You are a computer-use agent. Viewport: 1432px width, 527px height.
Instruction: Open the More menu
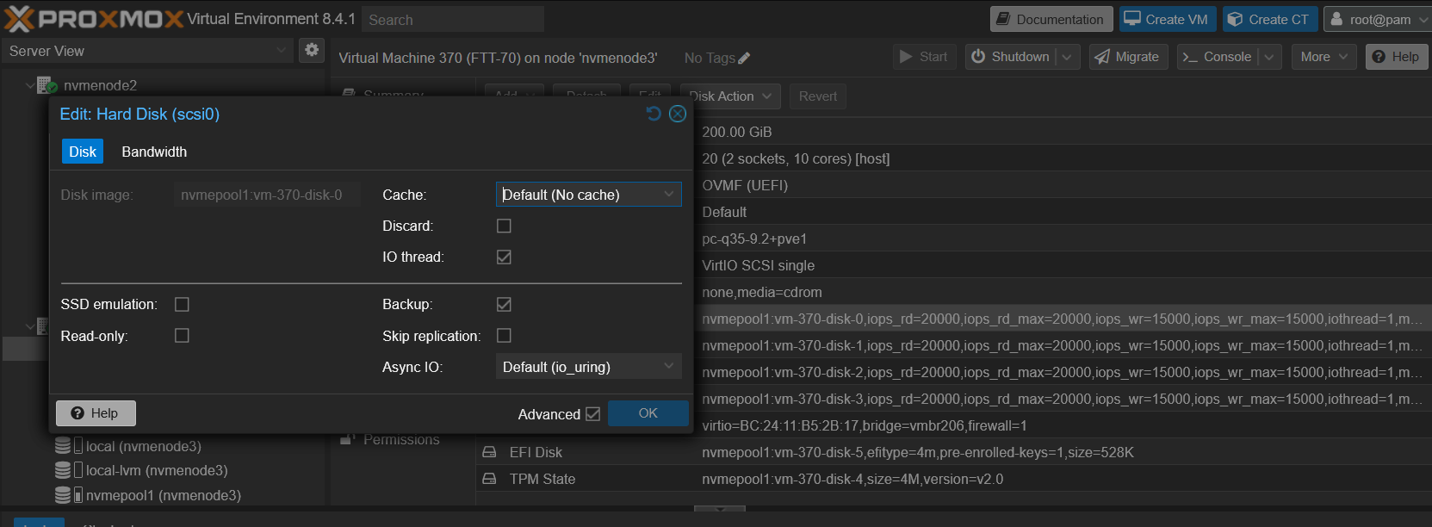point(1324,57)
